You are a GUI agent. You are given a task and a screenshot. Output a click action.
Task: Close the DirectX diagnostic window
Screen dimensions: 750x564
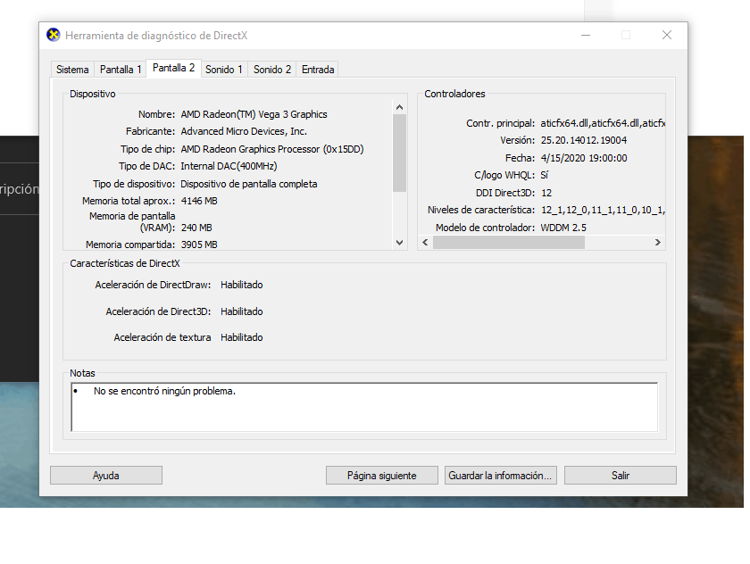point(667,36)
